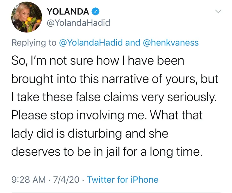Select the 9:28 AM timestamp
This screenshot has width=232, height=193.
click(x=28, y=180)
